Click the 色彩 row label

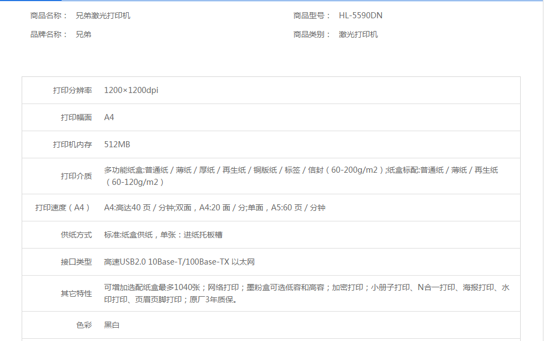pyautogui.click(x=84, y=325)
